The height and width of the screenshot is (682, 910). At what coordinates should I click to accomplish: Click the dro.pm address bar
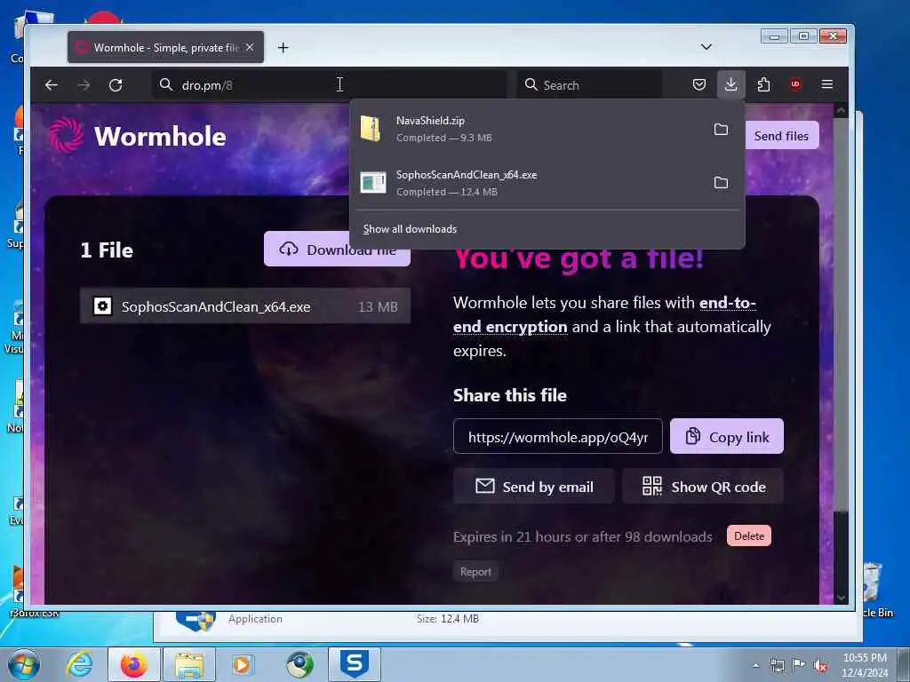[330, 85]
